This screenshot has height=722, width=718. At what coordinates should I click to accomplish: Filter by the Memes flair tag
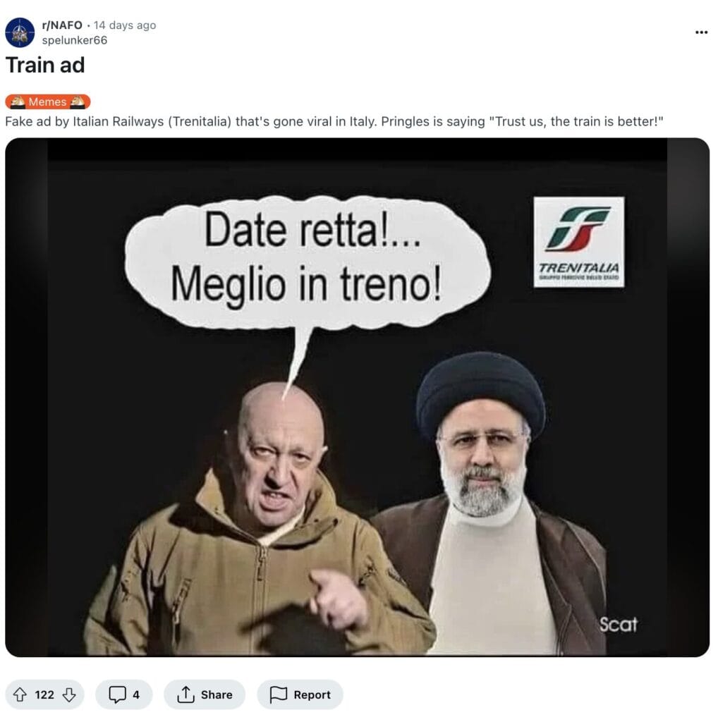coord(48,102)
